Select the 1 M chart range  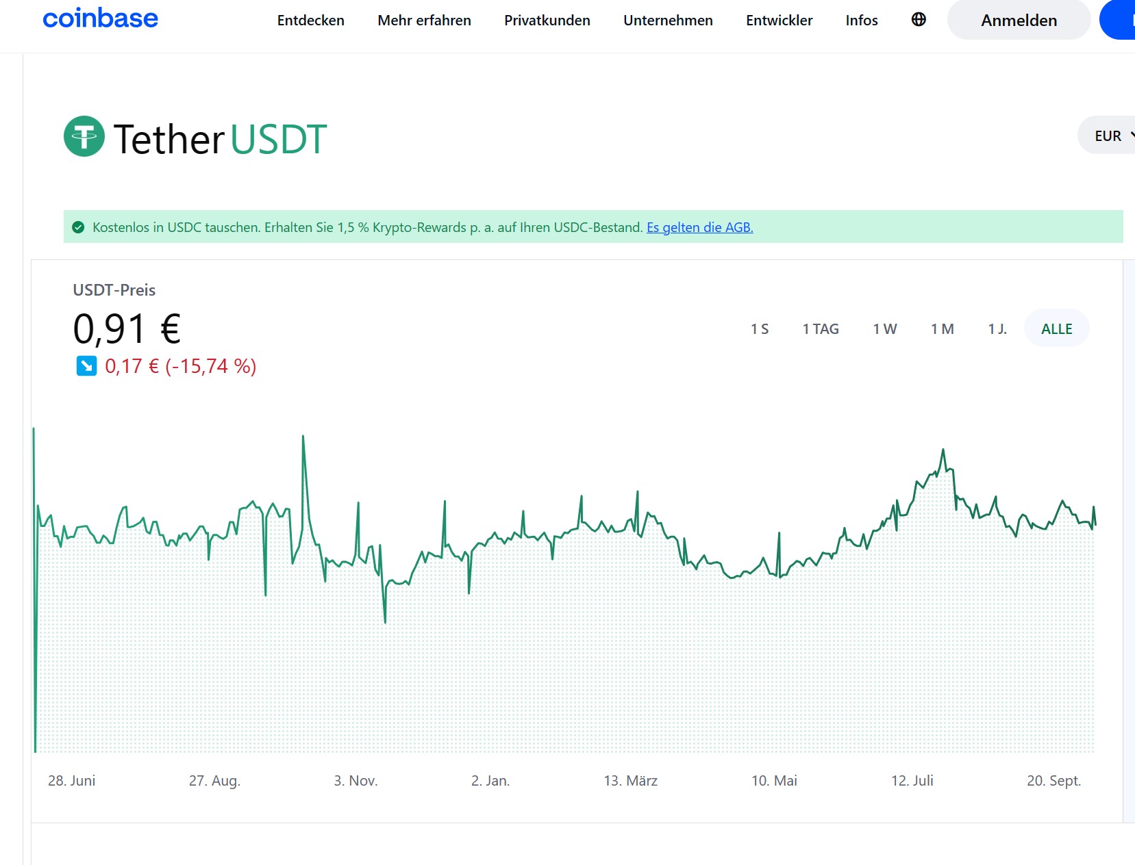click(943, 328)
